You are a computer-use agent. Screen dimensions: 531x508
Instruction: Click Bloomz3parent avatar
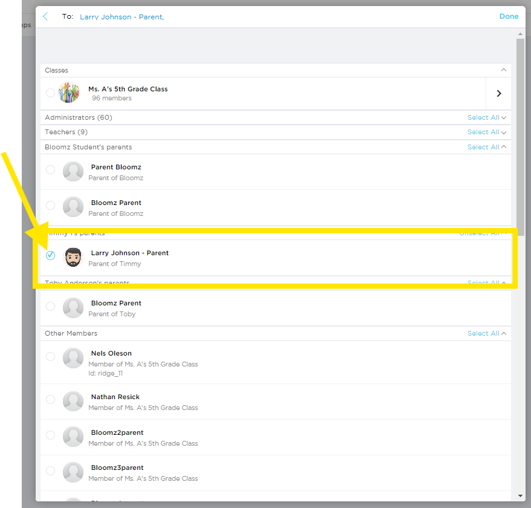pos(73,472)
